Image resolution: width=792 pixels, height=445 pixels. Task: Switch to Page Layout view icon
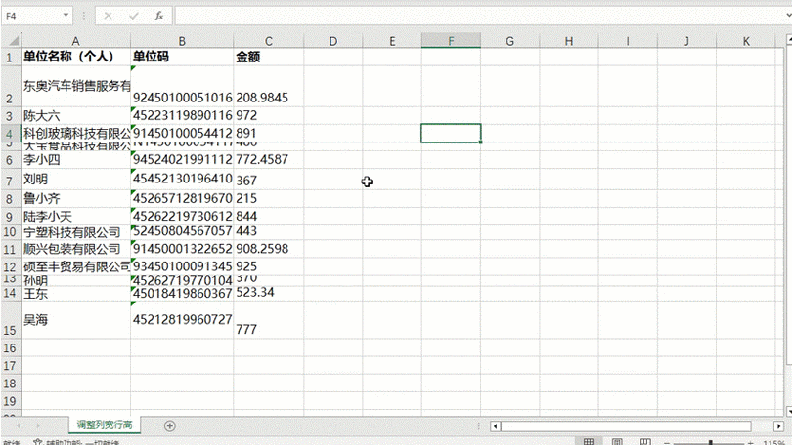[x=617, y=441]
